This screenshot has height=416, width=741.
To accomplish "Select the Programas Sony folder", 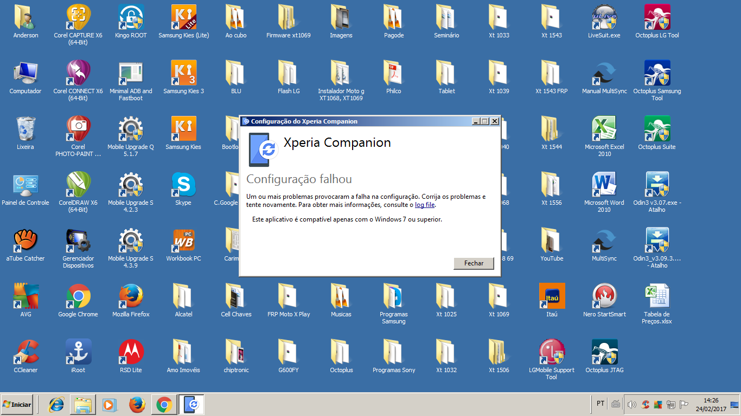I will point(394,352).
